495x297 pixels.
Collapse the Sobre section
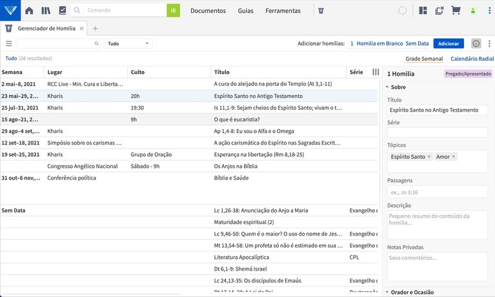(387, 87)
